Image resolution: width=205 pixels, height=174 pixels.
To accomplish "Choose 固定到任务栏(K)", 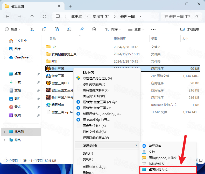I will click(107, 126).
